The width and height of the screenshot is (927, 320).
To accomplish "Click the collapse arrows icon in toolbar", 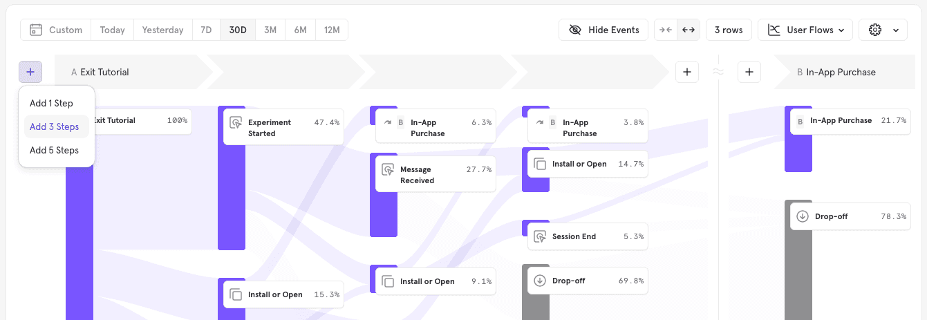I will (666, 30).
